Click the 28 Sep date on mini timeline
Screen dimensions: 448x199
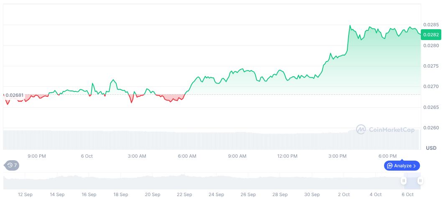(280, 194)
